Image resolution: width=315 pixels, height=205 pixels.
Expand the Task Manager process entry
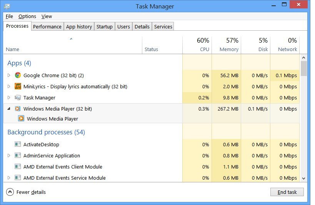coord(9,98)
